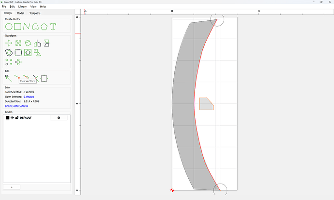Open the Library menu
334x200 pixels.
22,7
